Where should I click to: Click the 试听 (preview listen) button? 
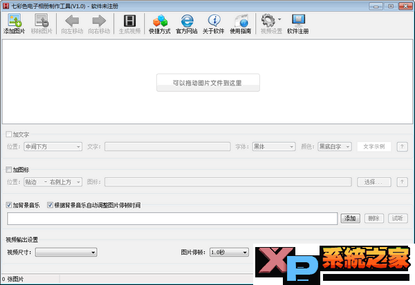(x=398, y=218)
